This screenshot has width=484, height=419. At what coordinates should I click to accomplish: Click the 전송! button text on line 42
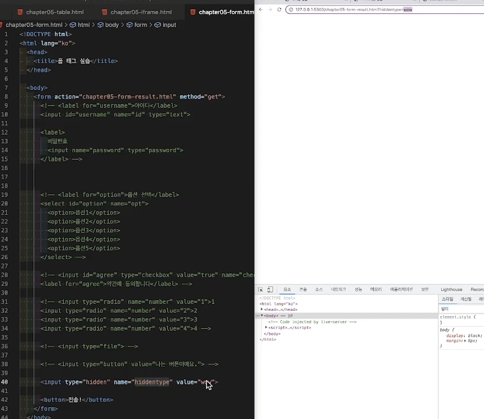click(x=74, y=400)
